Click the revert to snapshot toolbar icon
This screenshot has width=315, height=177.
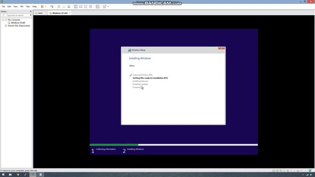click(x=64, y=6)
